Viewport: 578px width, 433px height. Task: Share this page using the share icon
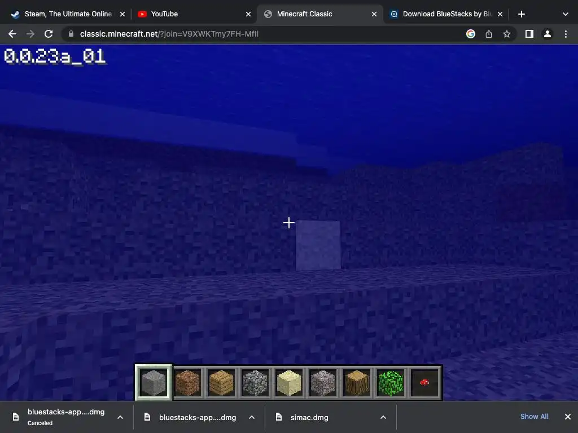tap(489, 34)
